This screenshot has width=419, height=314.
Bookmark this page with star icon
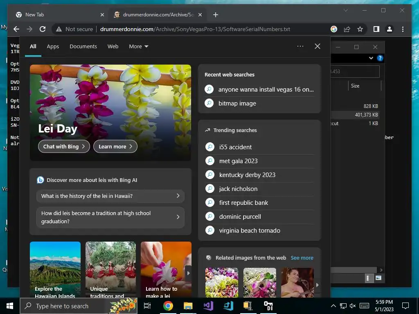tap(360, 29)
